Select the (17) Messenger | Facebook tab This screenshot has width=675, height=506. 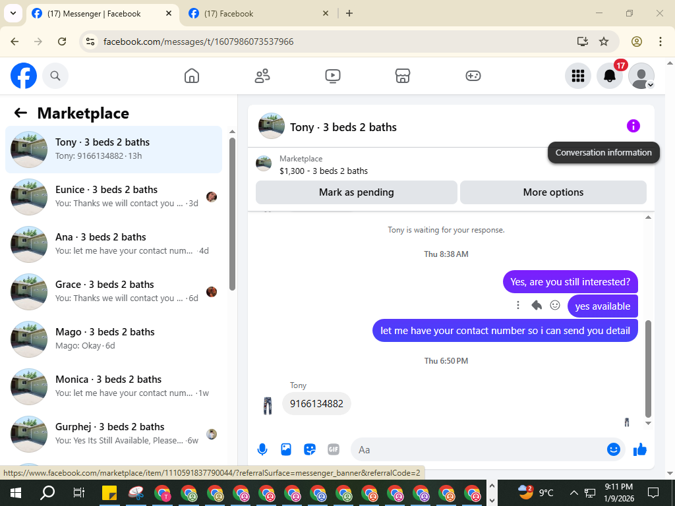coord(95,14)
